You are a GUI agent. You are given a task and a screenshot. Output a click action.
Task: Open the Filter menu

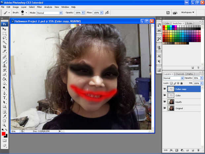[x=39, y=7]
